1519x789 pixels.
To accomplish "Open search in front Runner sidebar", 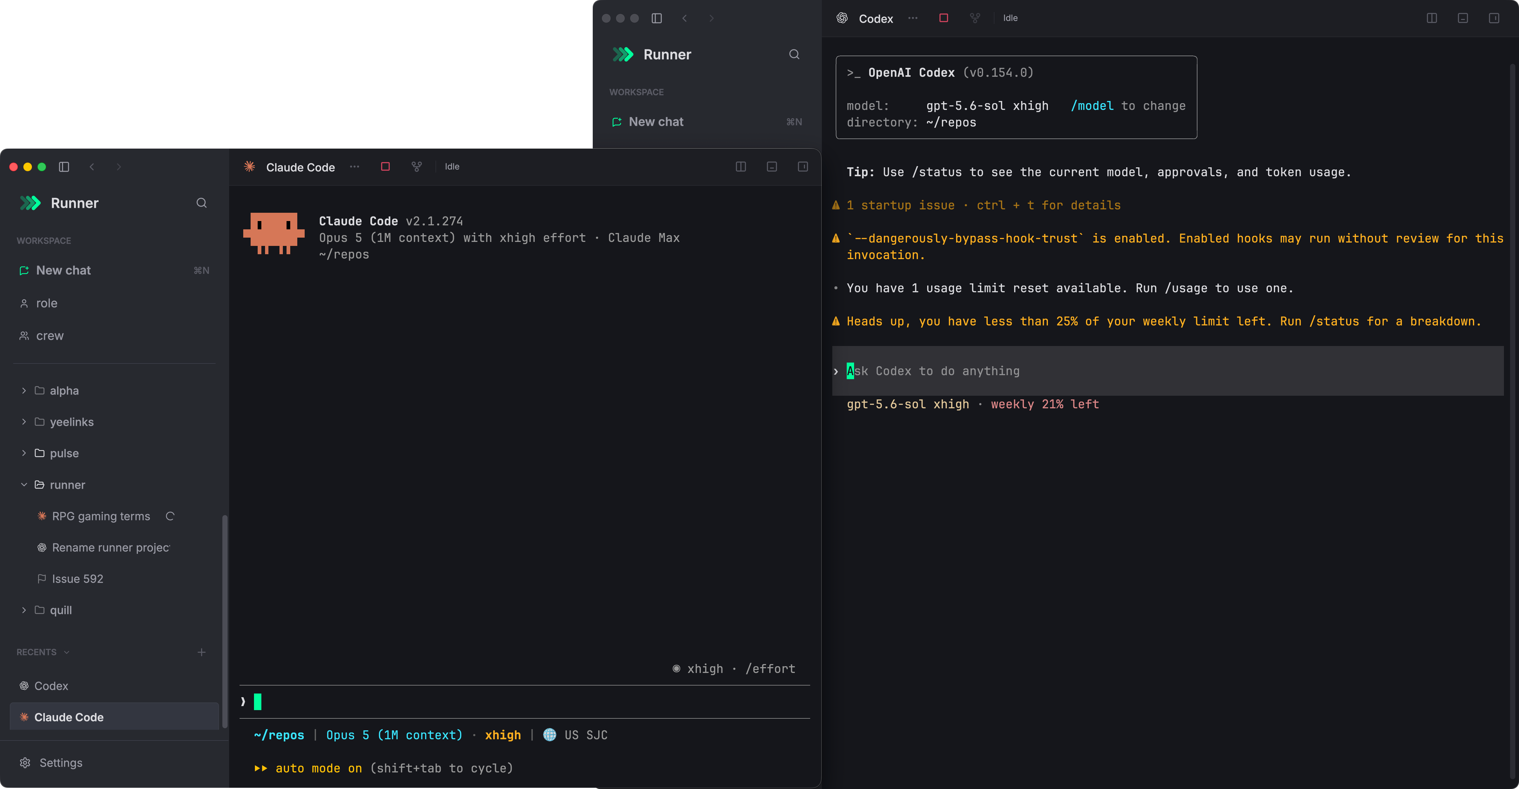I will point(202,203).
